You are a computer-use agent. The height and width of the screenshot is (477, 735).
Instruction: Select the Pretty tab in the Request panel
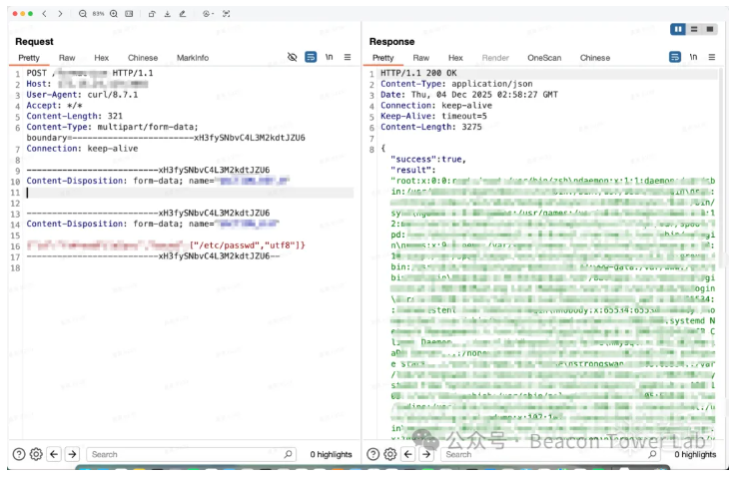coord(29,58)
